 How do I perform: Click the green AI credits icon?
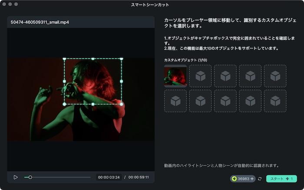(234, 179)
